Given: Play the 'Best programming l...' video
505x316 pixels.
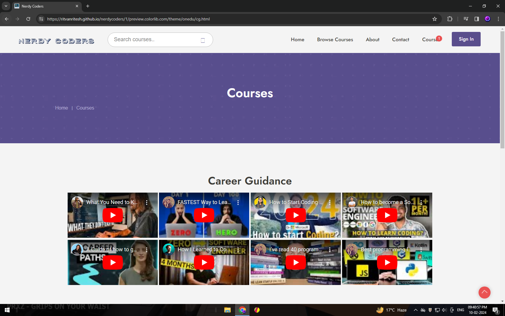Looking at the screenshot, I should coord(387,262).
